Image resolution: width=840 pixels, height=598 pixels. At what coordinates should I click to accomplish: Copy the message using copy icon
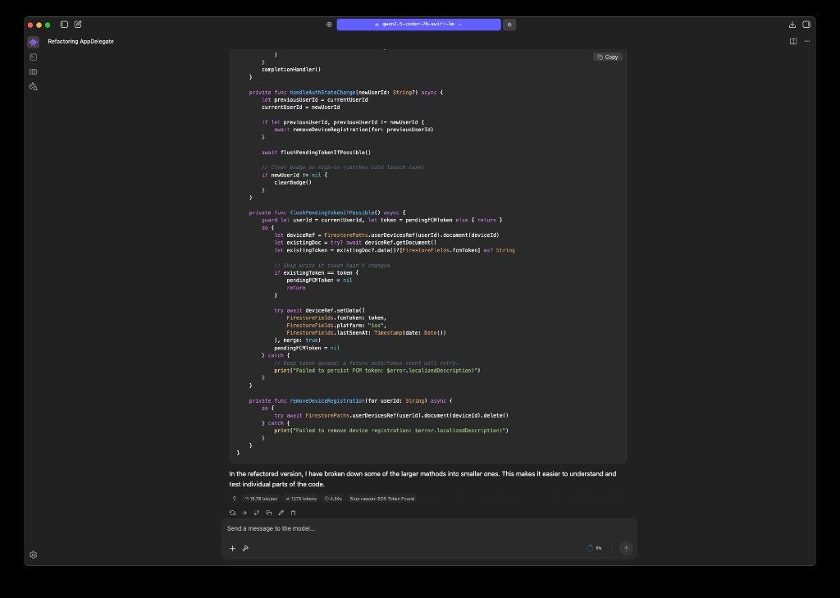click(x=269, y=513)
